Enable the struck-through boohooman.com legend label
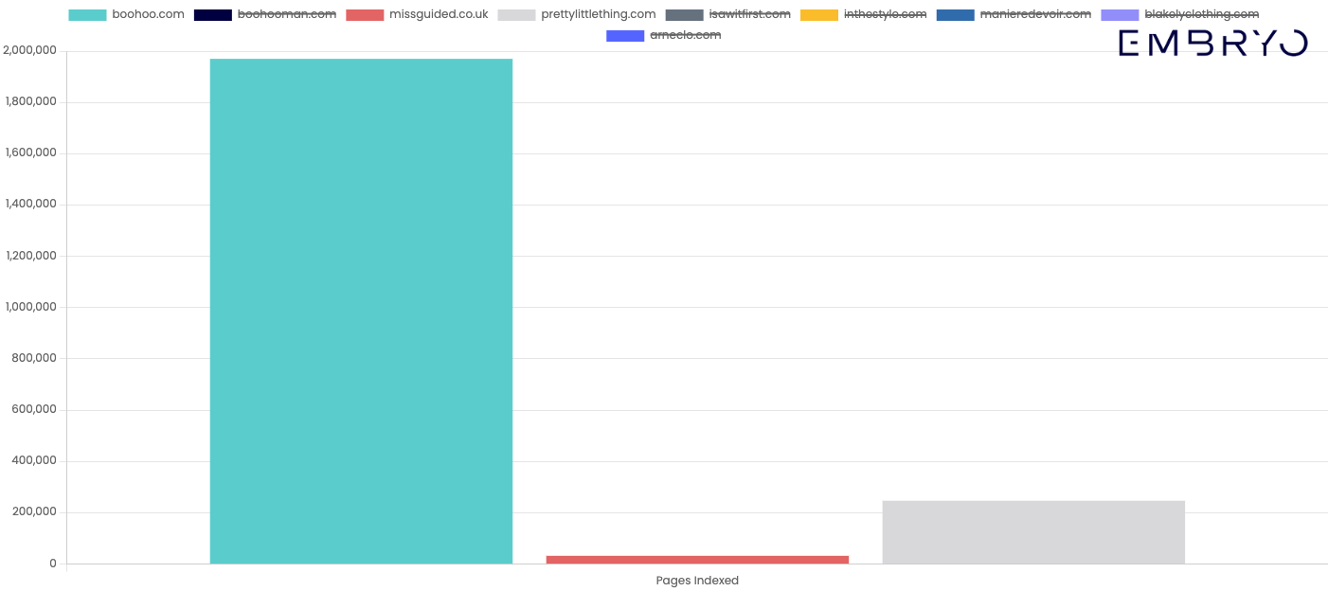Viewport: 1328px width, 591px height. click(286, 14)
